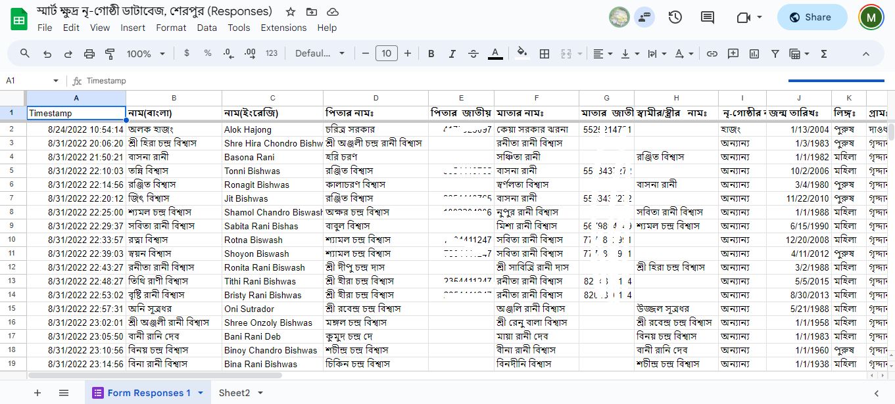Viewport: 895px width, 404px height.
Task: Select the paint format tool
Action: [110, 54]
